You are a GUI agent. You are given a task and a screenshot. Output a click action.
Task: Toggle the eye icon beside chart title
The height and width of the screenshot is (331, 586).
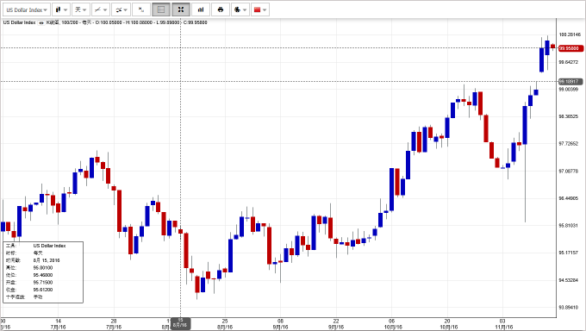tap(41, 22)
